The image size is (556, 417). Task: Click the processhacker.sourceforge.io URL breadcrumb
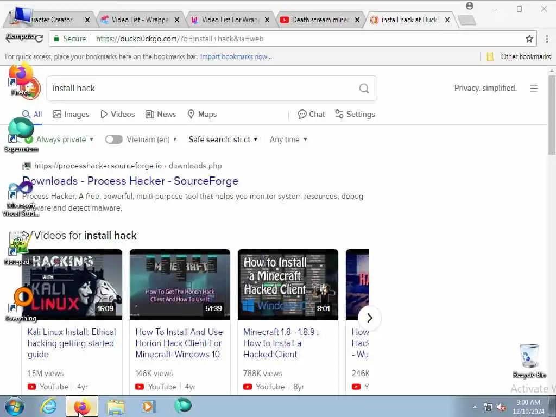[128, 166]
